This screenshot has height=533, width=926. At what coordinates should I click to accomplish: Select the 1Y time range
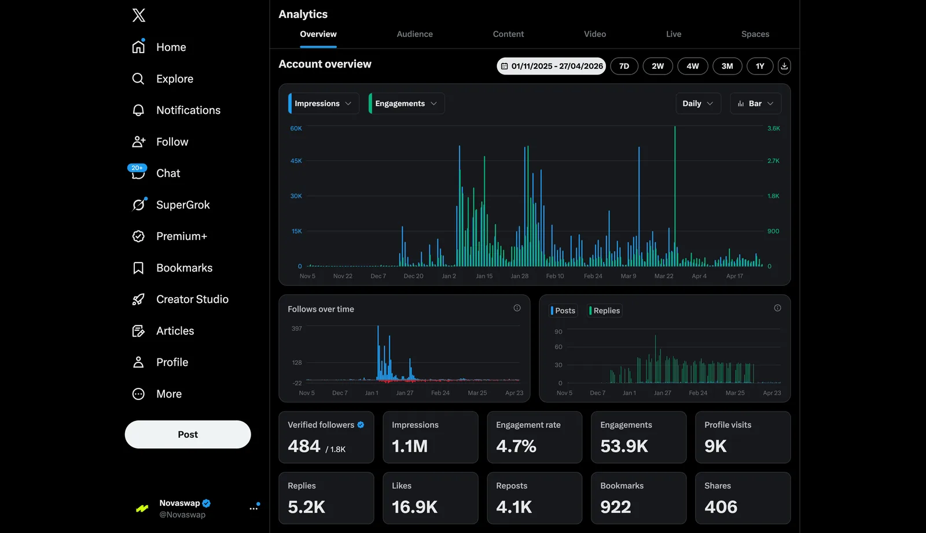760,66
